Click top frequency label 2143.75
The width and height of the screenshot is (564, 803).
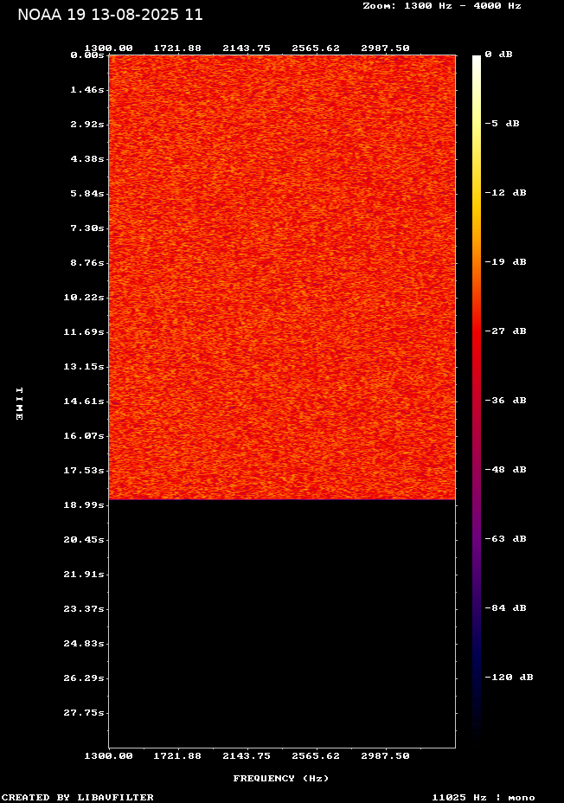tap(247, 48)
